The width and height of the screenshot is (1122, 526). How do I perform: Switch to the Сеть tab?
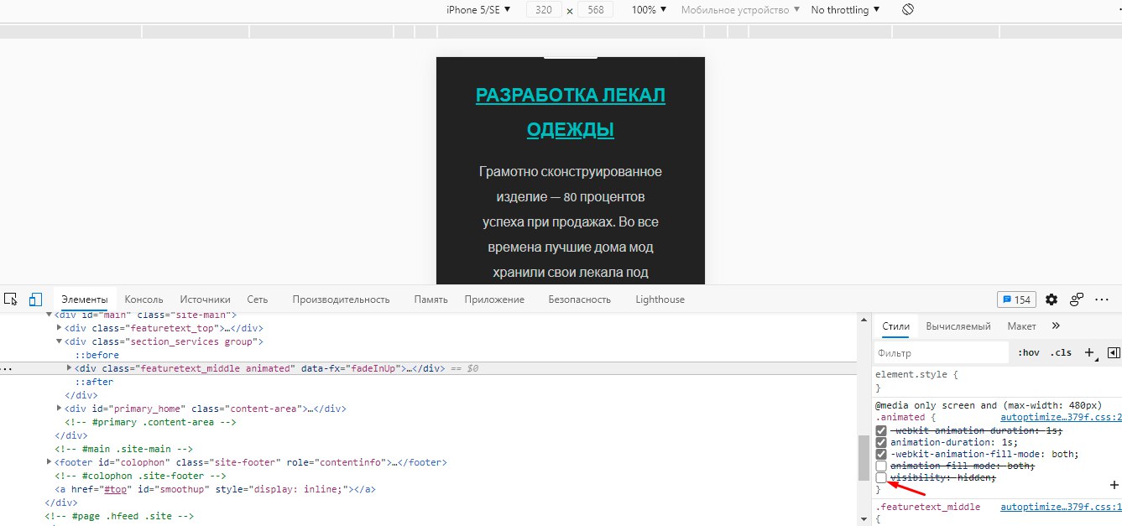(x=258, y=299)
